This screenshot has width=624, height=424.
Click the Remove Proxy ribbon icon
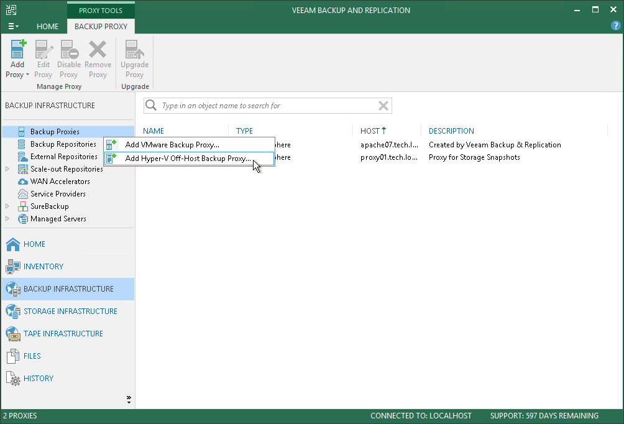click(98, 48)
